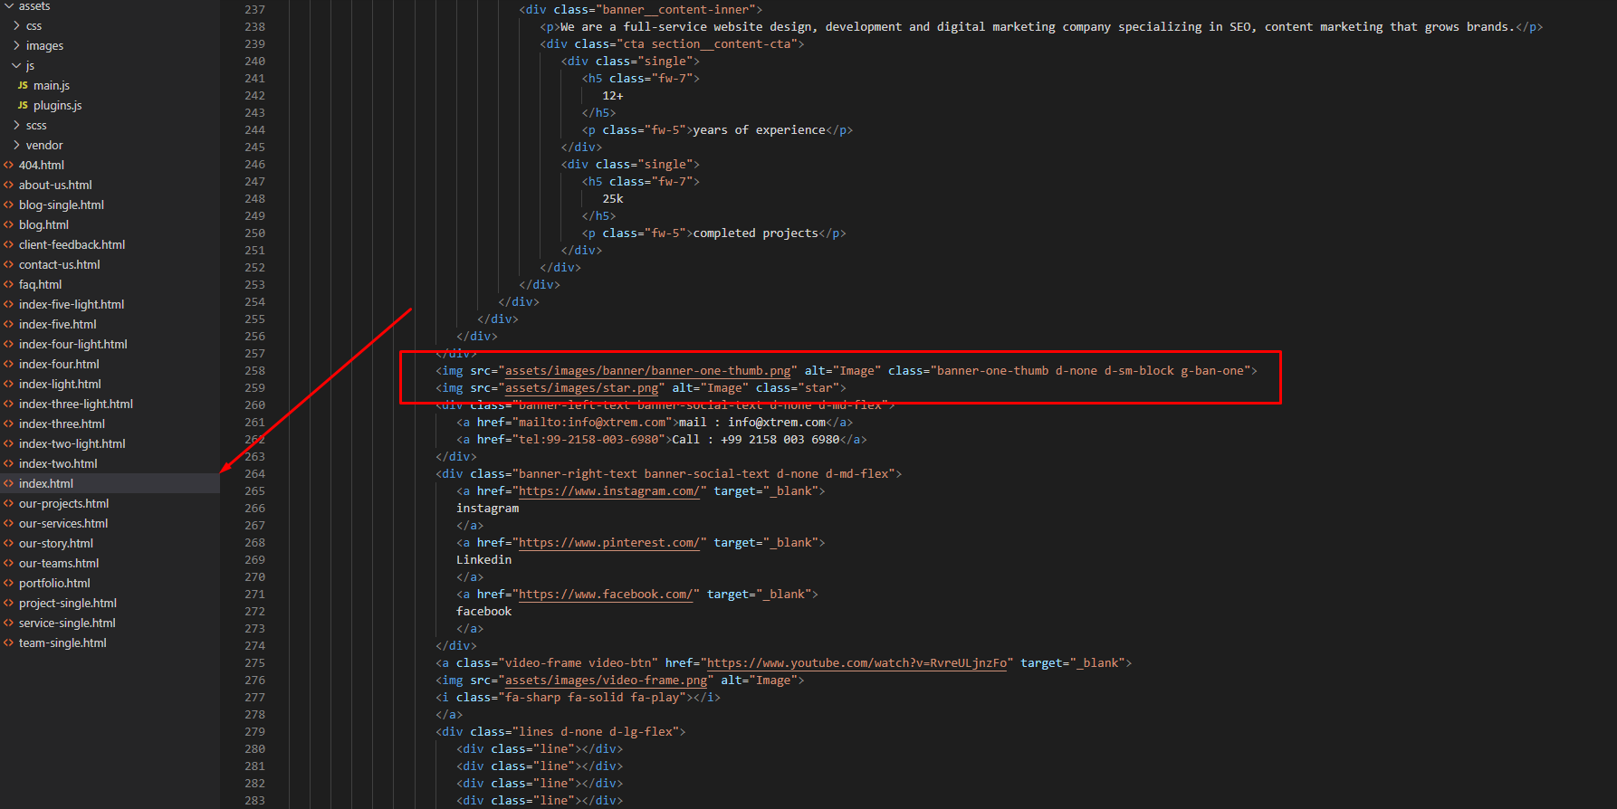The width and height of the screenshot is (1617, 809).
Task: Click line number 264 in the gutter
Action: pyautogui.click(x=254, y=473)
